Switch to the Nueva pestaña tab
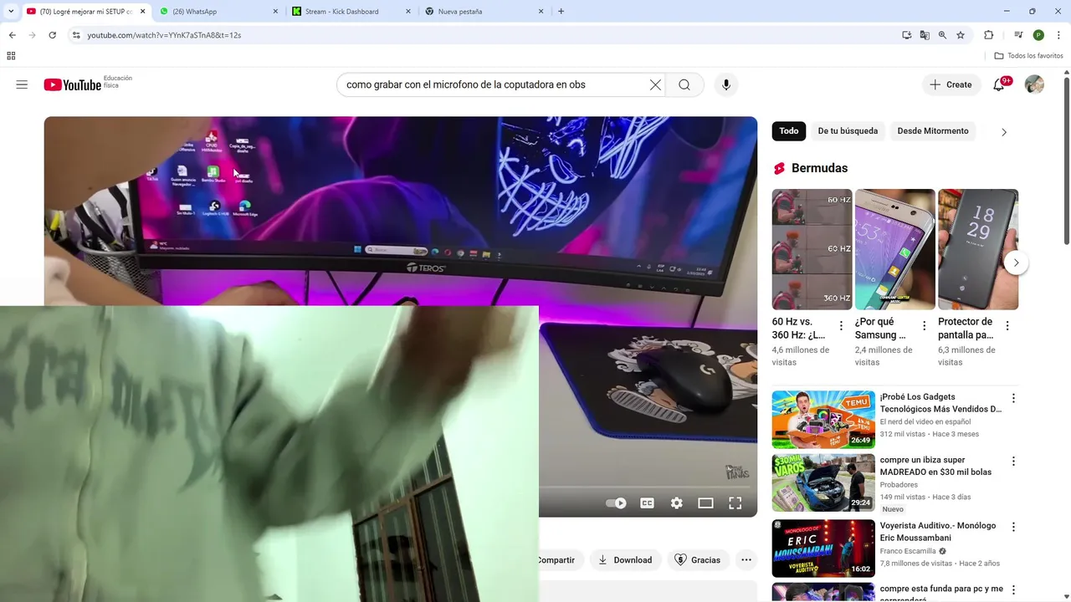The width and height of the screenshot is (1071, 602). coord(484,12)
